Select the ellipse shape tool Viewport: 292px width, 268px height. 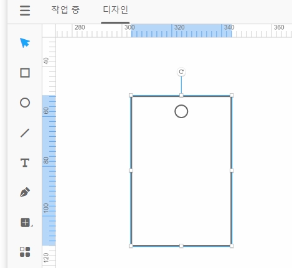coord(25,103)
